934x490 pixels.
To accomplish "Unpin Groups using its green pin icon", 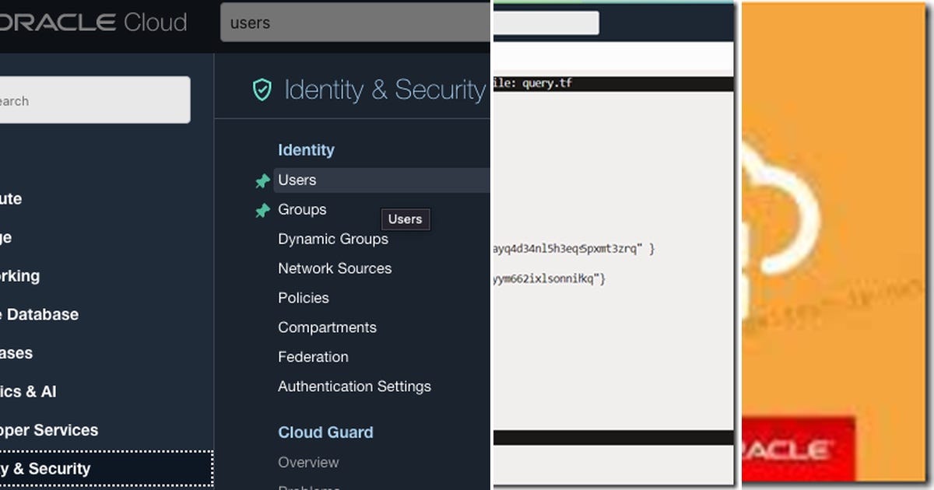I will [263, 209].
